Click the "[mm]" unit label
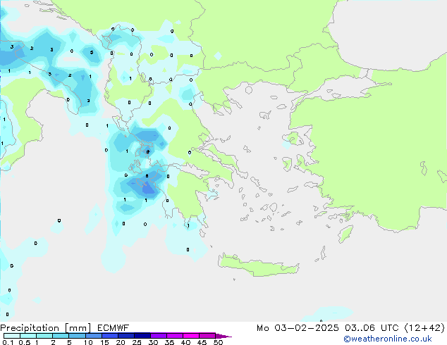Screen dimensions: 447x345 78,328
